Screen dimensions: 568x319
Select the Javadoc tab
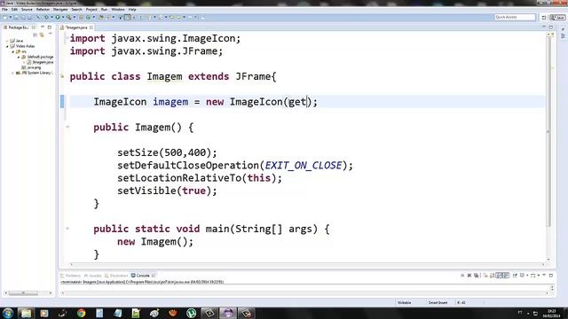pos(93,276)
